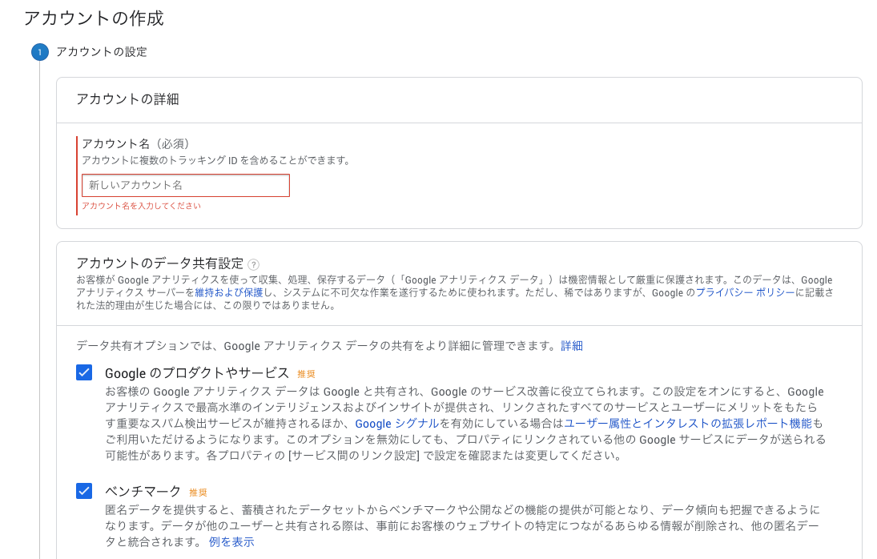Screen dimensions: 877x559
Task: Click the step 1 circle icon
Action: (39, 52)
